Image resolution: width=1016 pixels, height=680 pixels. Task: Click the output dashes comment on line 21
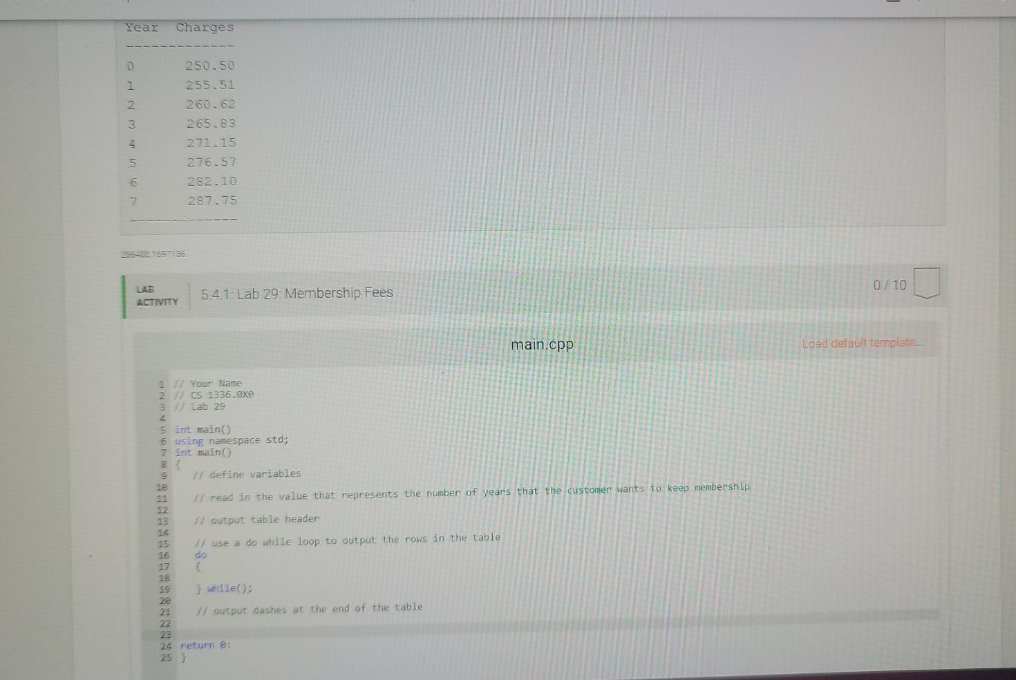311,609
